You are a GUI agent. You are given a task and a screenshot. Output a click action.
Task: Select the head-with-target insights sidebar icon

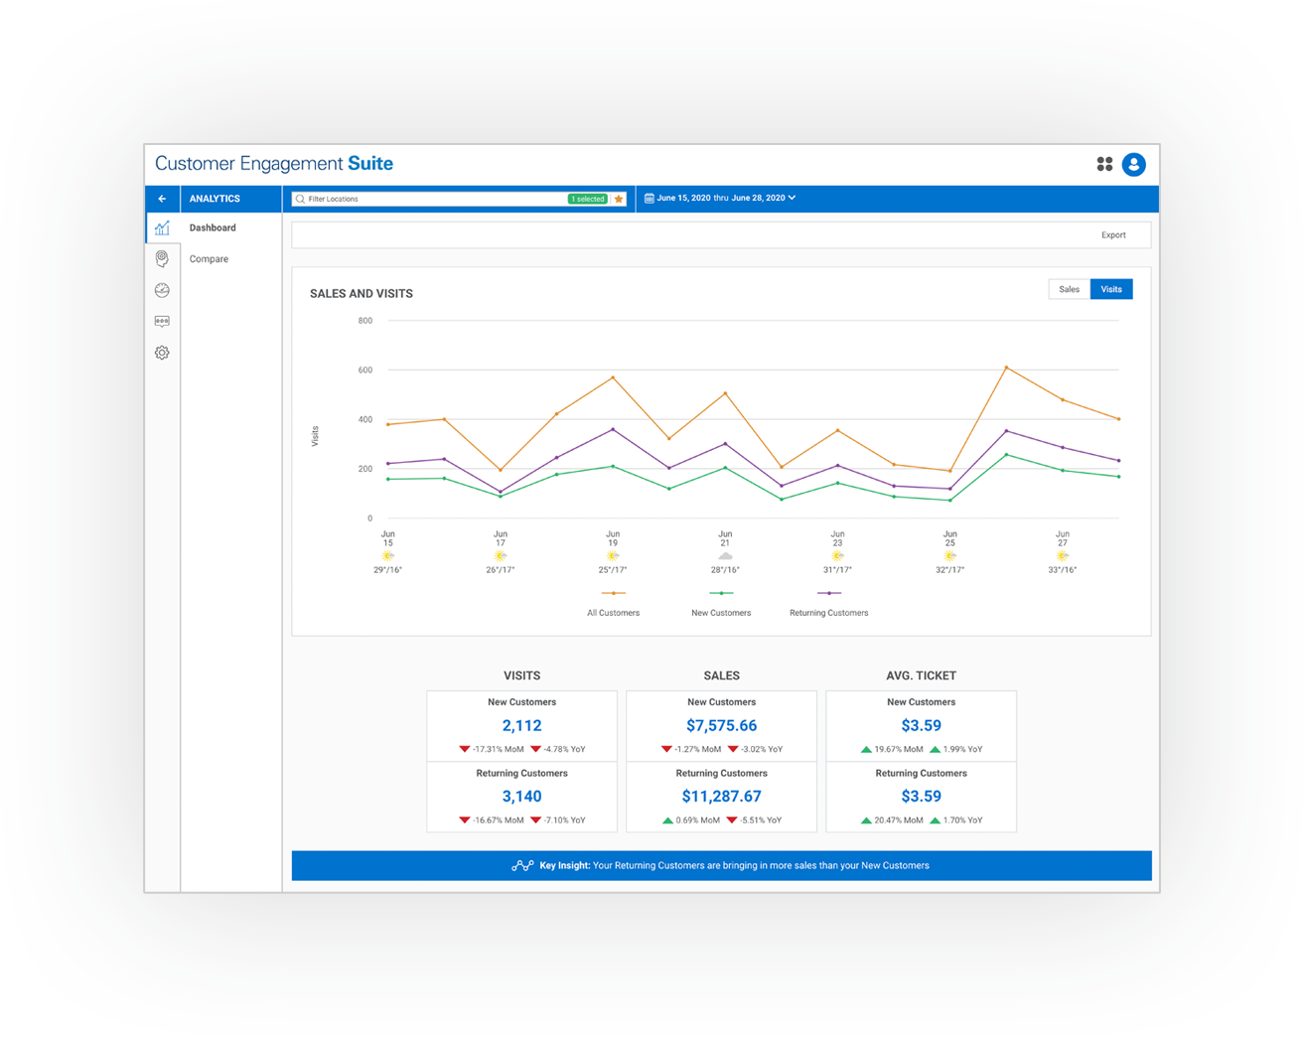point(162,259)
